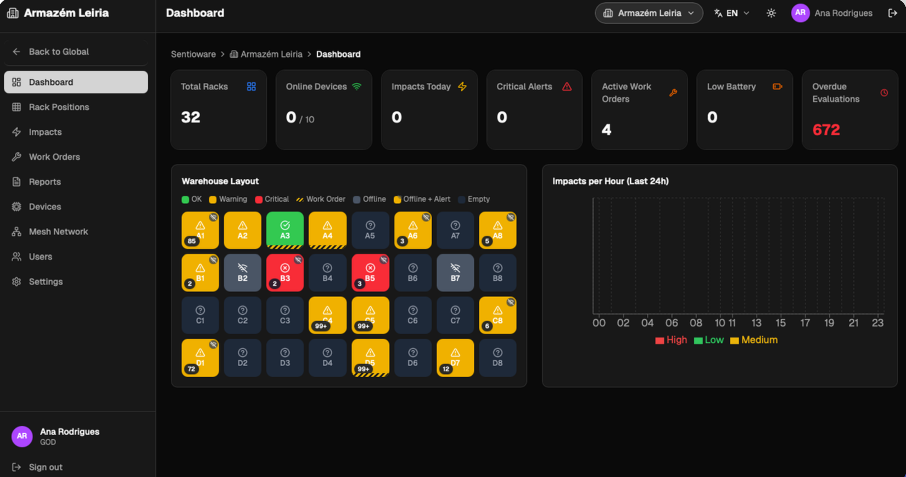Select rack D7 with 12 badge
The height and width of the screenshot is (477, 906).
click(x=455, y=357)
